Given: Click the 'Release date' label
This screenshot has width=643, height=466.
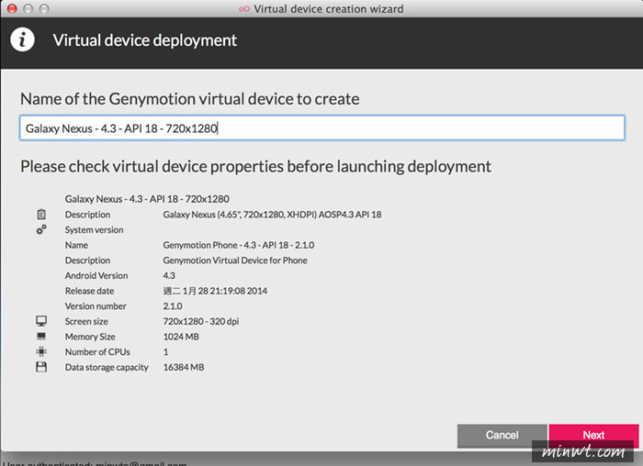Looking at the screenshot, I should [x=89, y=291].
